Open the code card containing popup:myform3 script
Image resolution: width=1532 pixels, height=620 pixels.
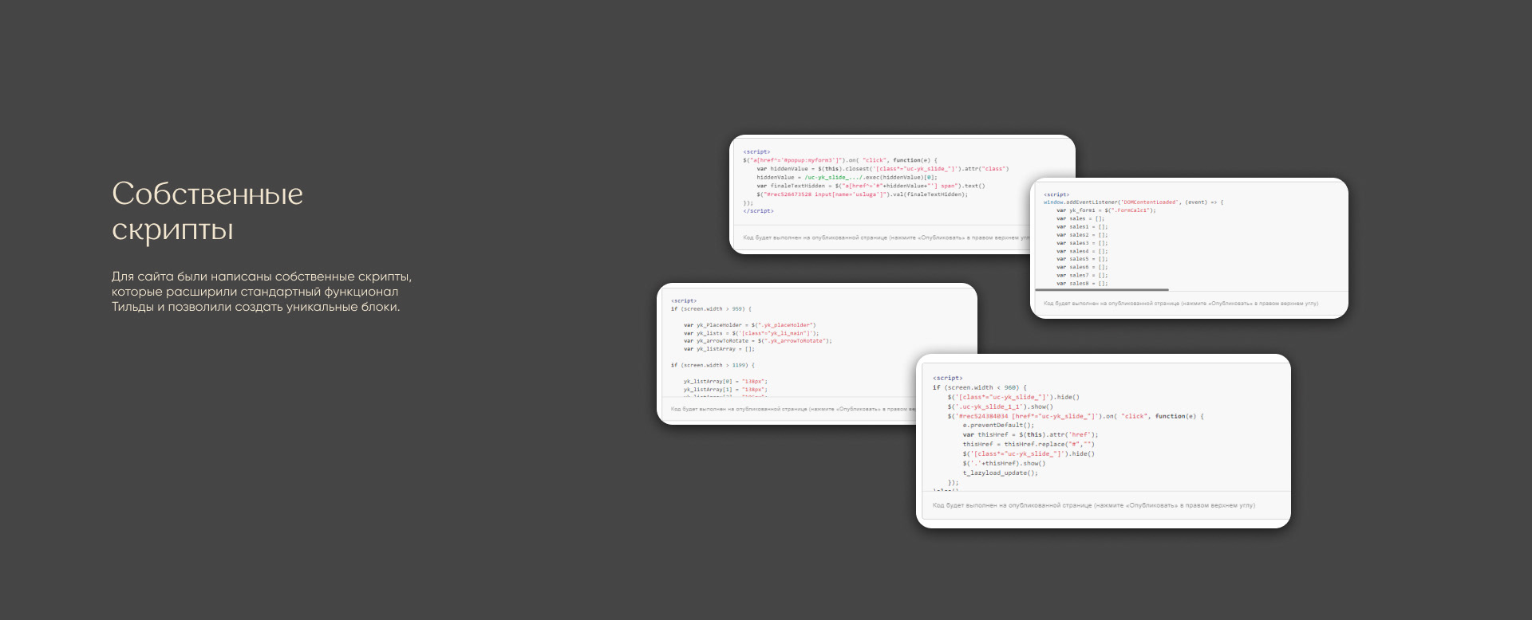pos(878,182)
